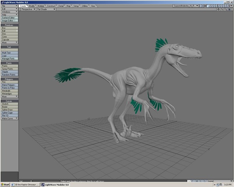The image size is (234, 187).
Task: Select the Ball primitive tool
Action: tap(9, 31)
